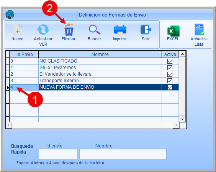This screenshot has height=172, width=216.
Task: Click the Imprimir printer icon
Action: coord(120,30)
